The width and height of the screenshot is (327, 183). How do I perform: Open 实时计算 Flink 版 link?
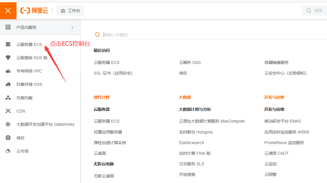tap(195, 153)
